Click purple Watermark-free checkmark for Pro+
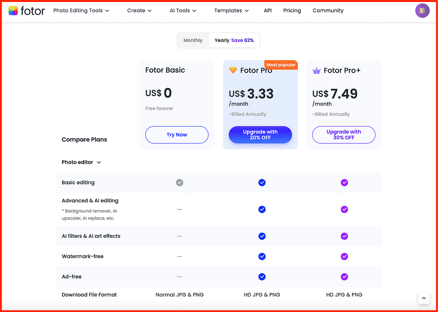This screenshot has width=438, height=312. point(344,256)
